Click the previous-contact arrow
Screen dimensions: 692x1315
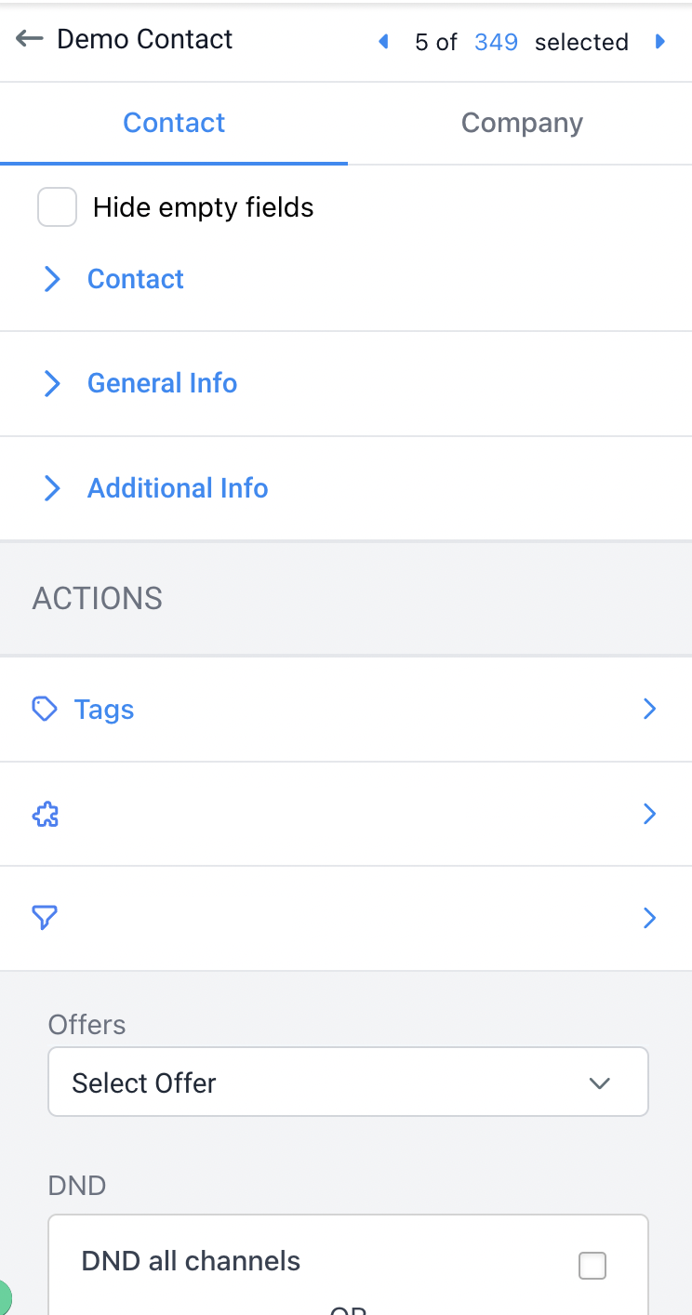pyautogui.click(x=382, y=41)
